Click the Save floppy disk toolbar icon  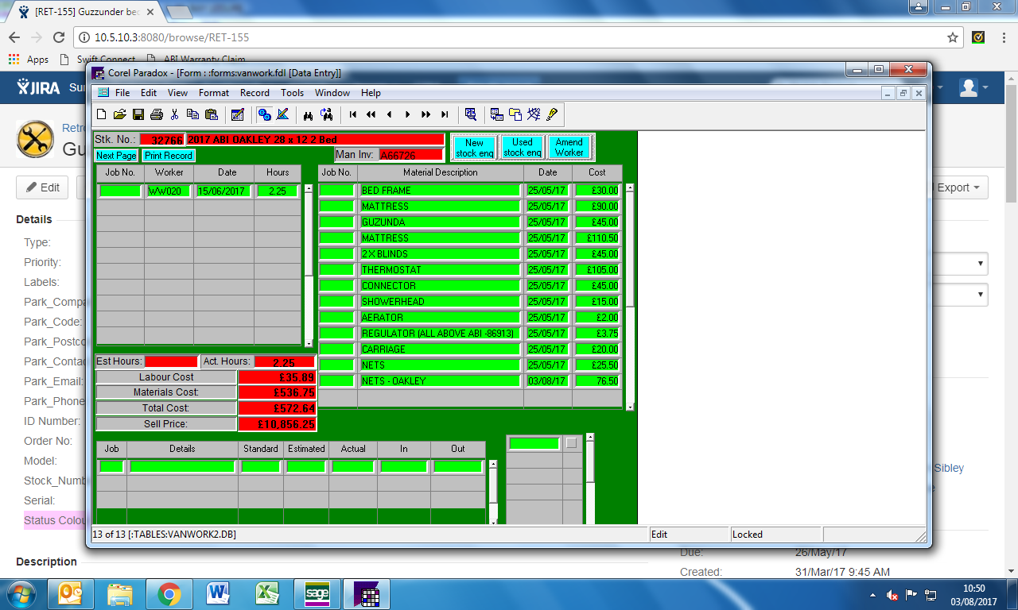138,114
